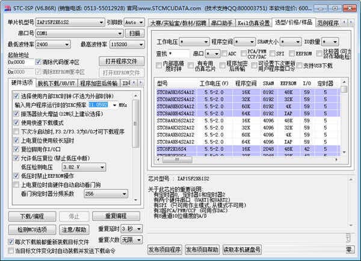Enable 下次冷启动时 P3.2/P3.3 download option
This screenshot has height=261, width=361.
point(16,131)
